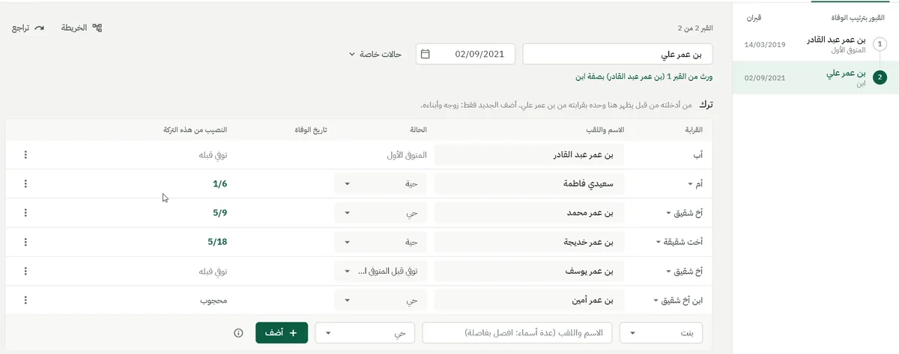
Task: Click the القرابة column header
Action: [x=694, y=129]
